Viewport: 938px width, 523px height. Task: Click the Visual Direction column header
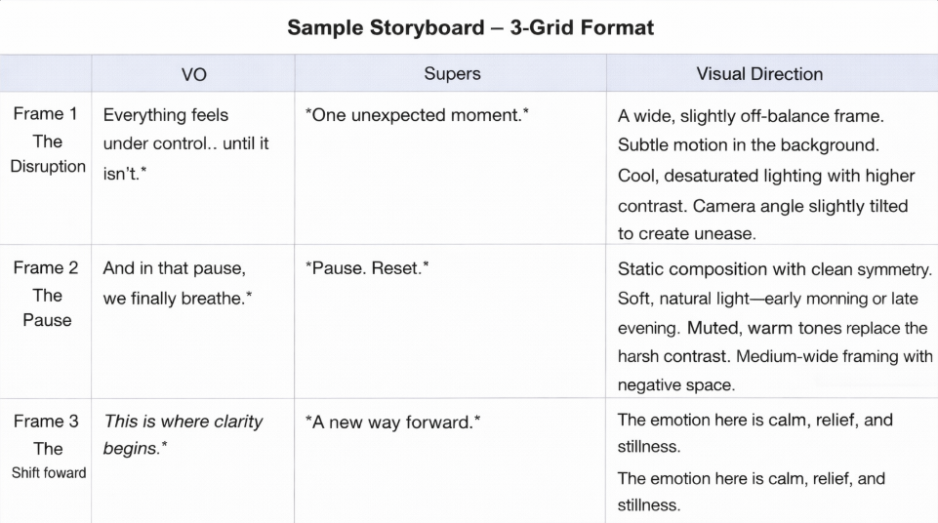pos(758,74)
